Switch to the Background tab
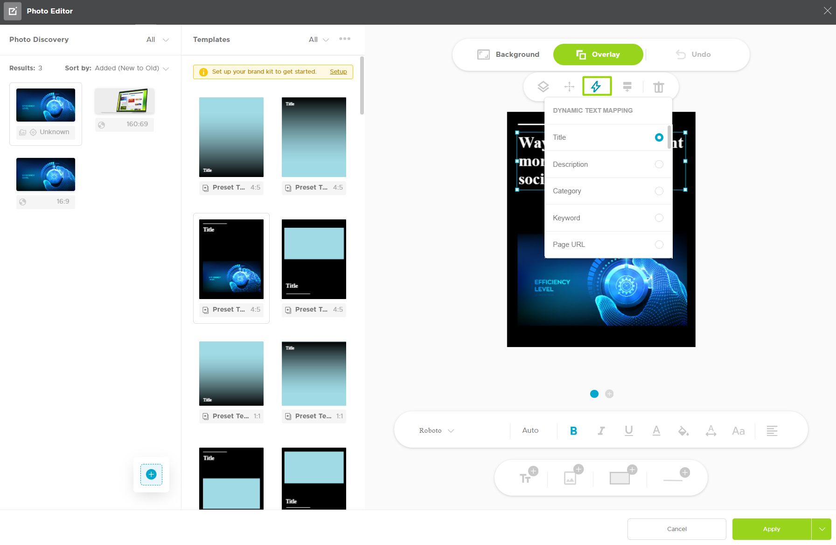The image size is (836, 545). 509,54
